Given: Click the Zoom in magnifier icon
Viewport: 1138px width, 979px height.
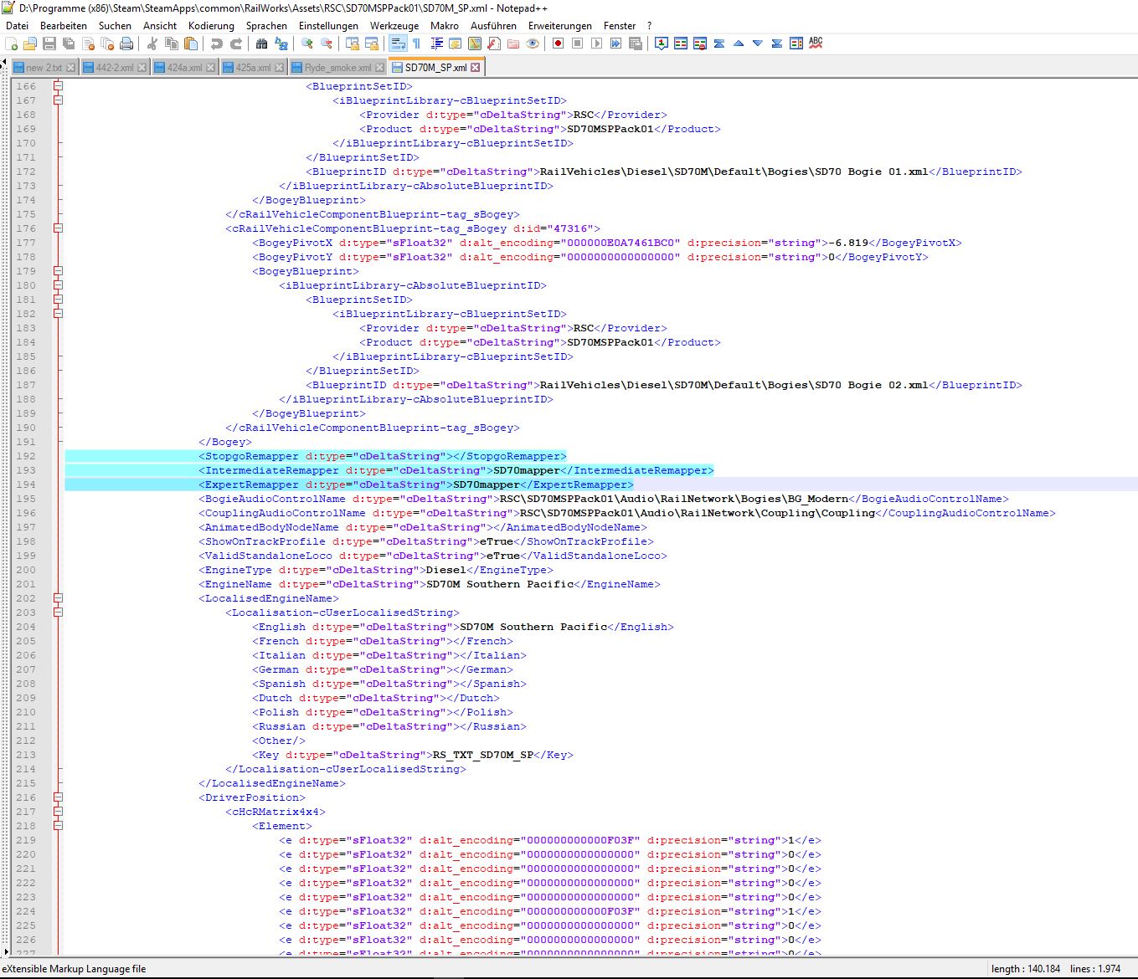Looking at the screenshot, I should coord(307,44).
